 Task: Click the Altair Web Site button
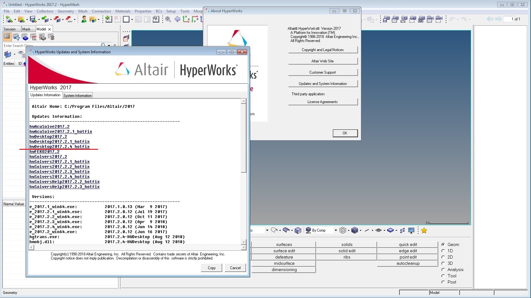tap(323, 61)
